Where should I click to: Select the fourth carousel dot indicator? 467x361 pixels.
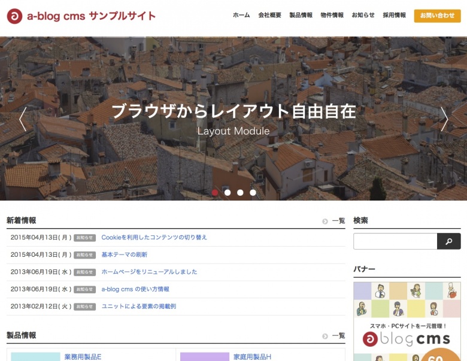(253, 193)
